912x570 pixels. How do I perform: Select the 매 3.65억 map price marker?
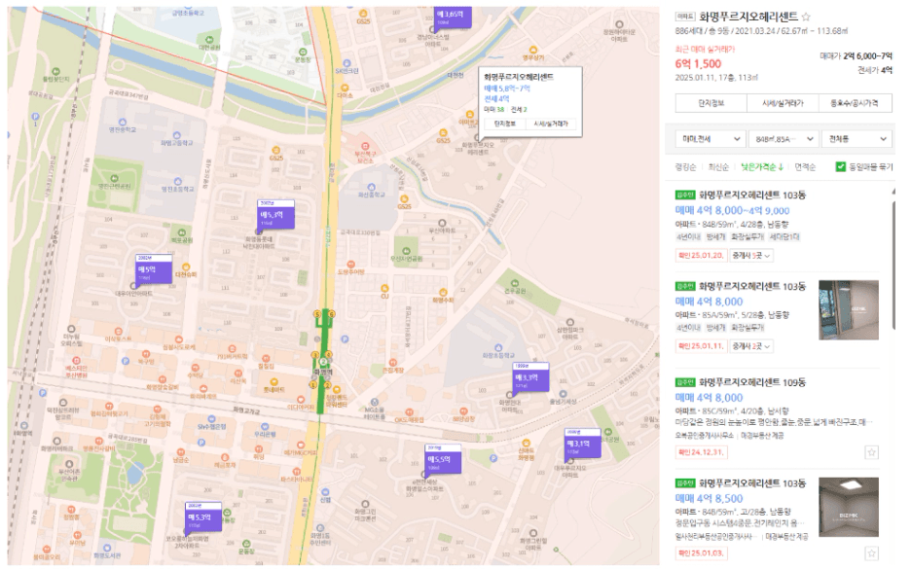pos(452,17)
